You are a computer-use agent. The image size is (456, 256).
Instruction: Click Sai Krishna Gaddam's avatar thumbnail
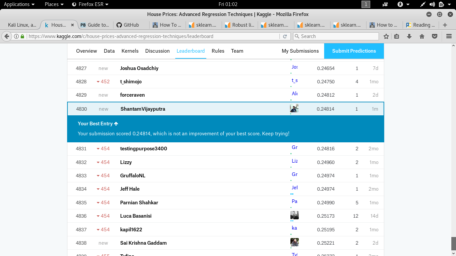(x=294, y=242)
